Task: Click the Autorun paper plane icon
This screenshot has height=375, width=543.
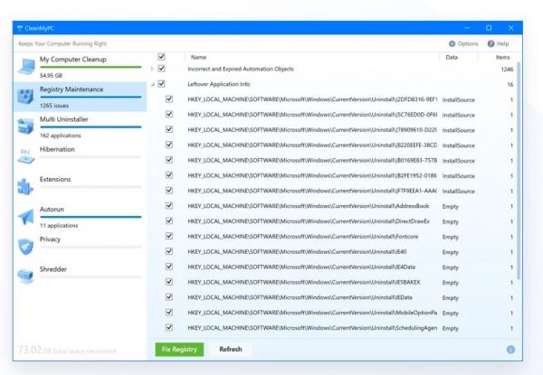Action: pos(26,217)
